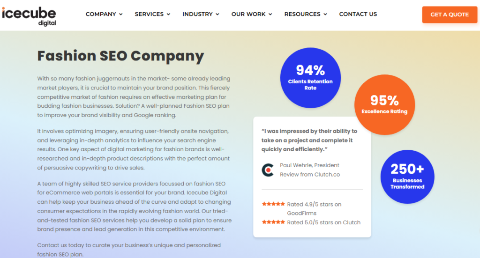Expand the Company dropdown chevron
480x258 pixels.
(121, 15)
